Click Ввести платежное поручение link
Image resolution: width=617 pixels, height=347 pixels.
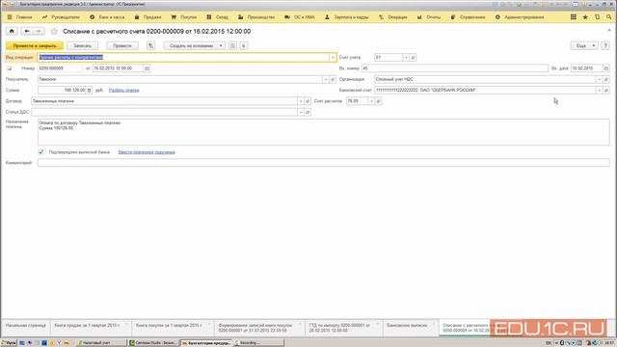click(x=147, y=152)
